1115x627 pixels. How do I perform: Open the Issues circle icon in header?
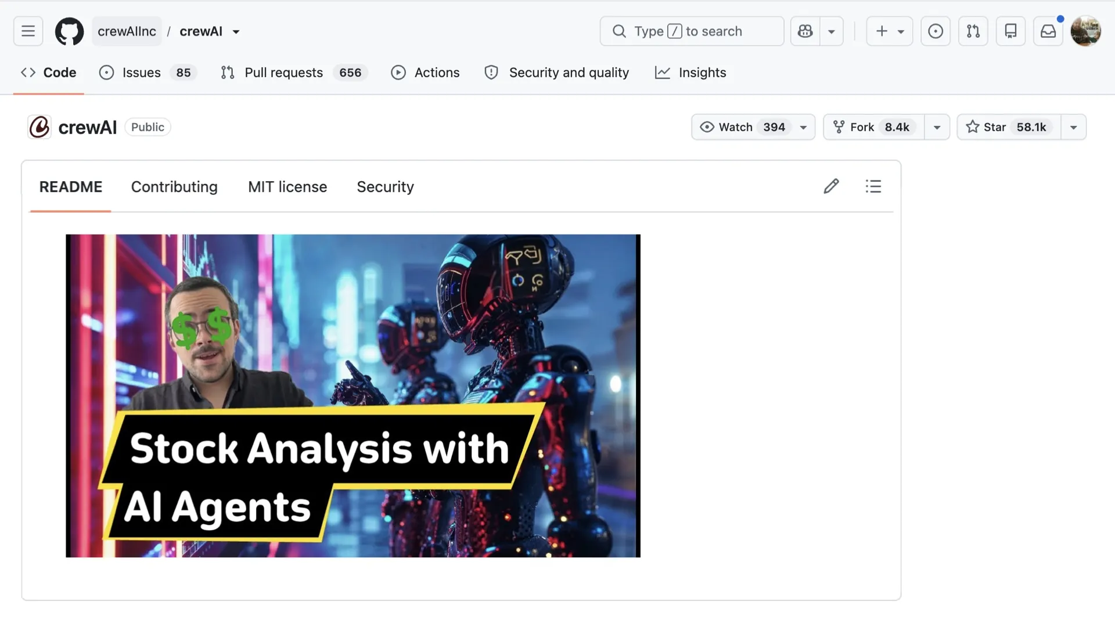pyautogui.click(x=936, y=31)
